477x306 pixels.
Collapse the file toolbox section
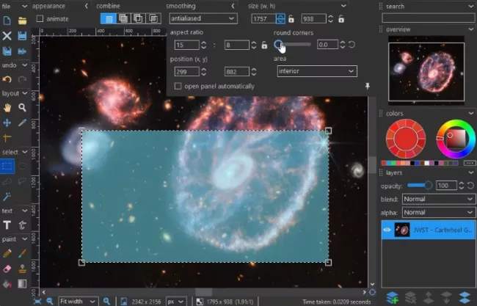[x=26, y=6]
